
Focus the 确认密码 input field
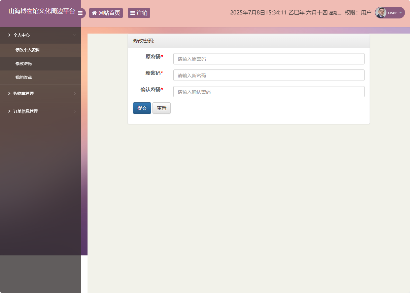tap(269, 92)
